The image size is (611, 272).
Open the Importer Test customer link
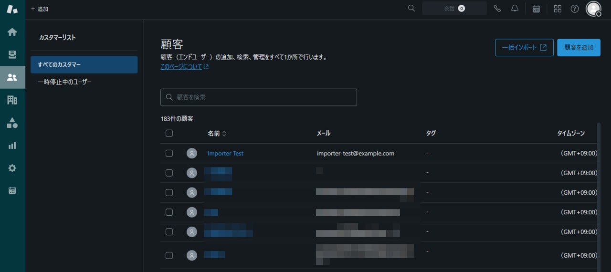click(225, 153)
